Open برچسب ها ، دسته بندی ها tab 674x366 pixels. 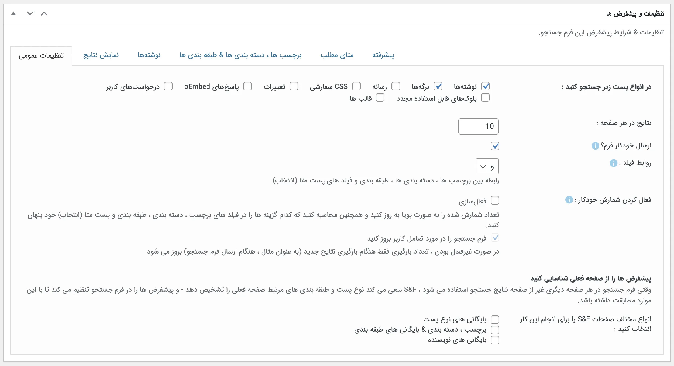point(240,55)
